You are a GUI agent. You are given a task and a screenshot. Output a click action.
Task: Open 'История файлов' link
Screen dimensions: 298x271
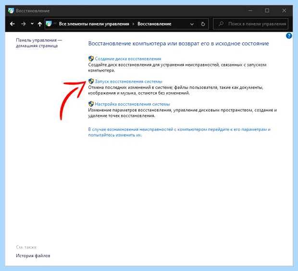click(x=33, y=256)
